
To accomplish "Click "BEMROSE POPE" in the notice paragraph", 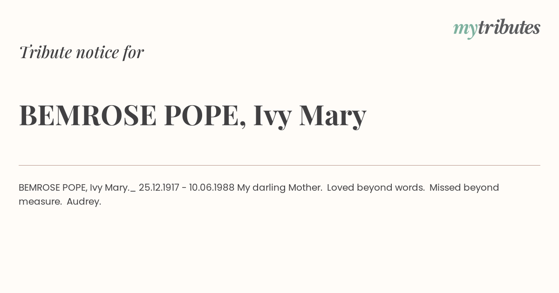I will pos(53,187).
